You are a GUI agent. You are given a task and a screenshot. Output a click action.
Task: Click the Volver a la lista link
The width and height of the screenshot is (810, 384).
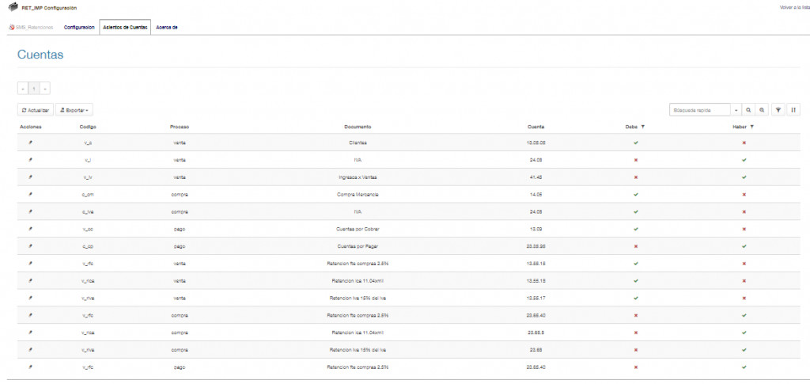point(794,7)
